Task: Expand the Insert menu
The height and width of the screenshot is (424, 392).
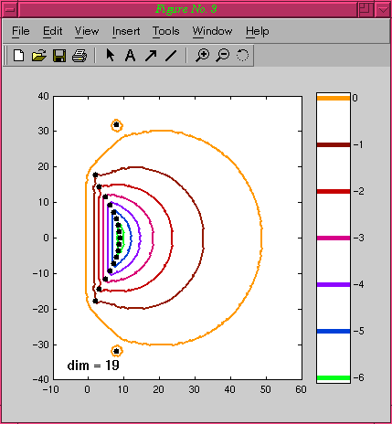Action: tap(126, 31)
